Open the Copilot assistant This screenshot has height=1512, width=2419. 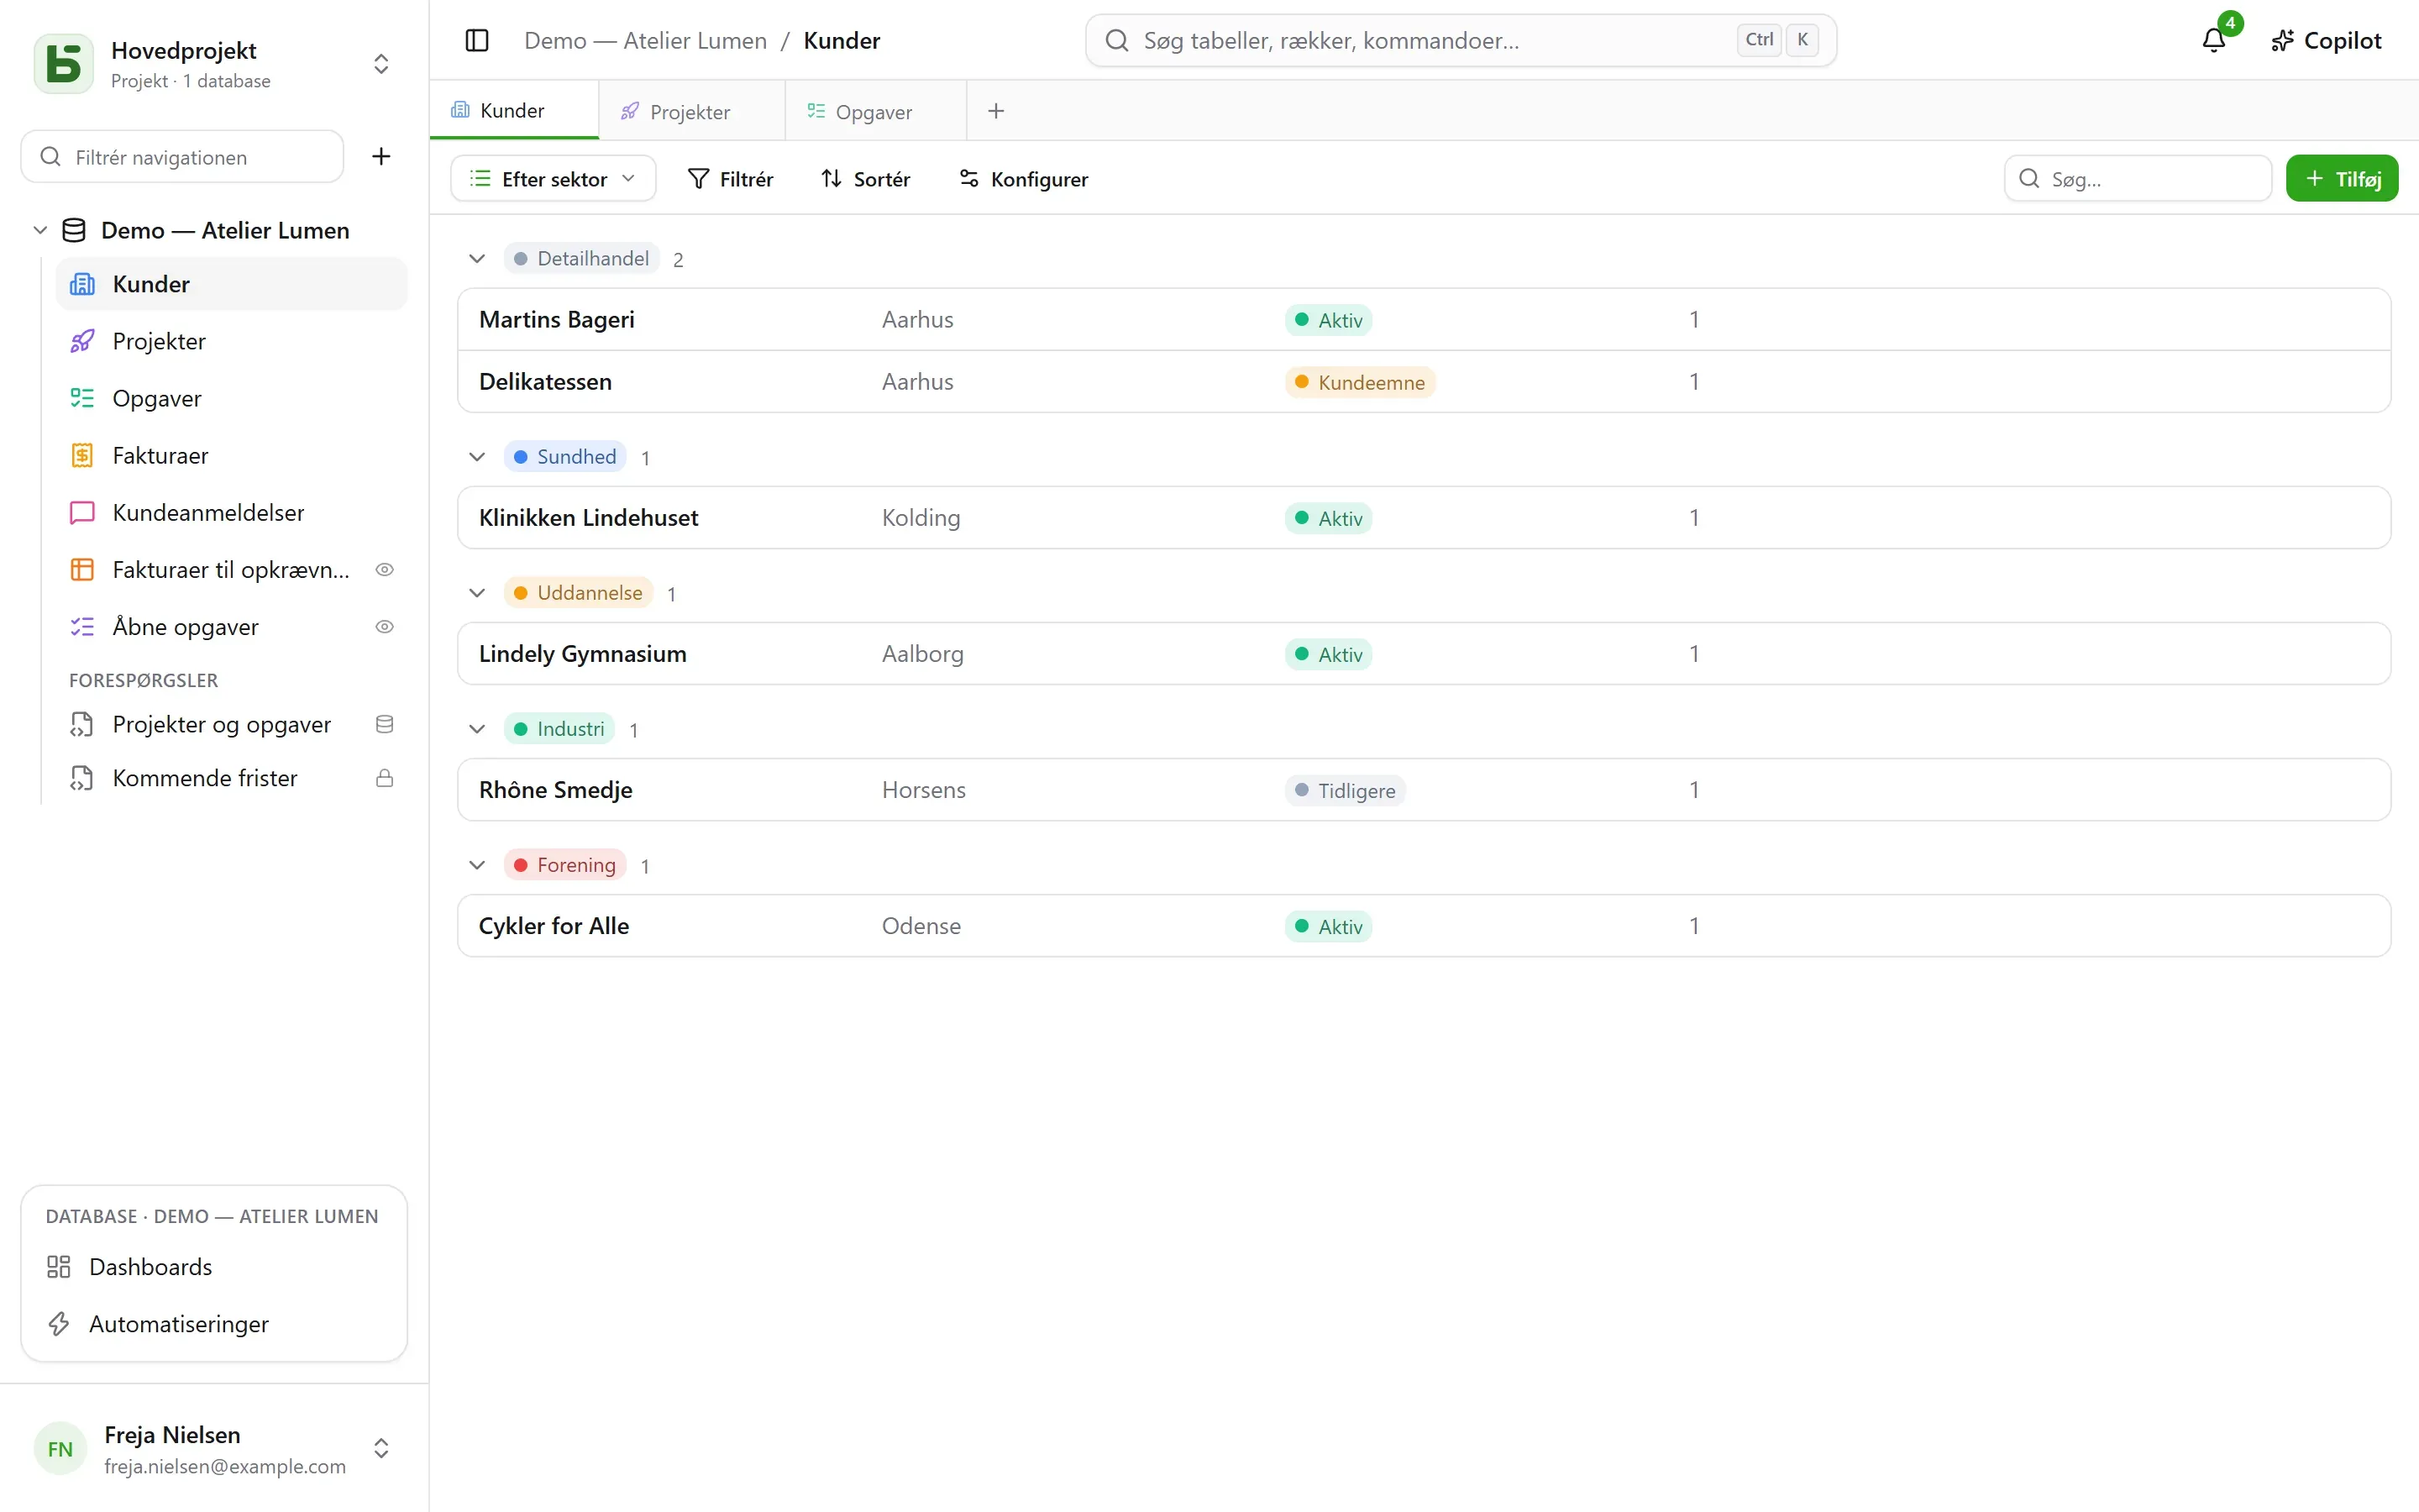[x=2326, y=40]
